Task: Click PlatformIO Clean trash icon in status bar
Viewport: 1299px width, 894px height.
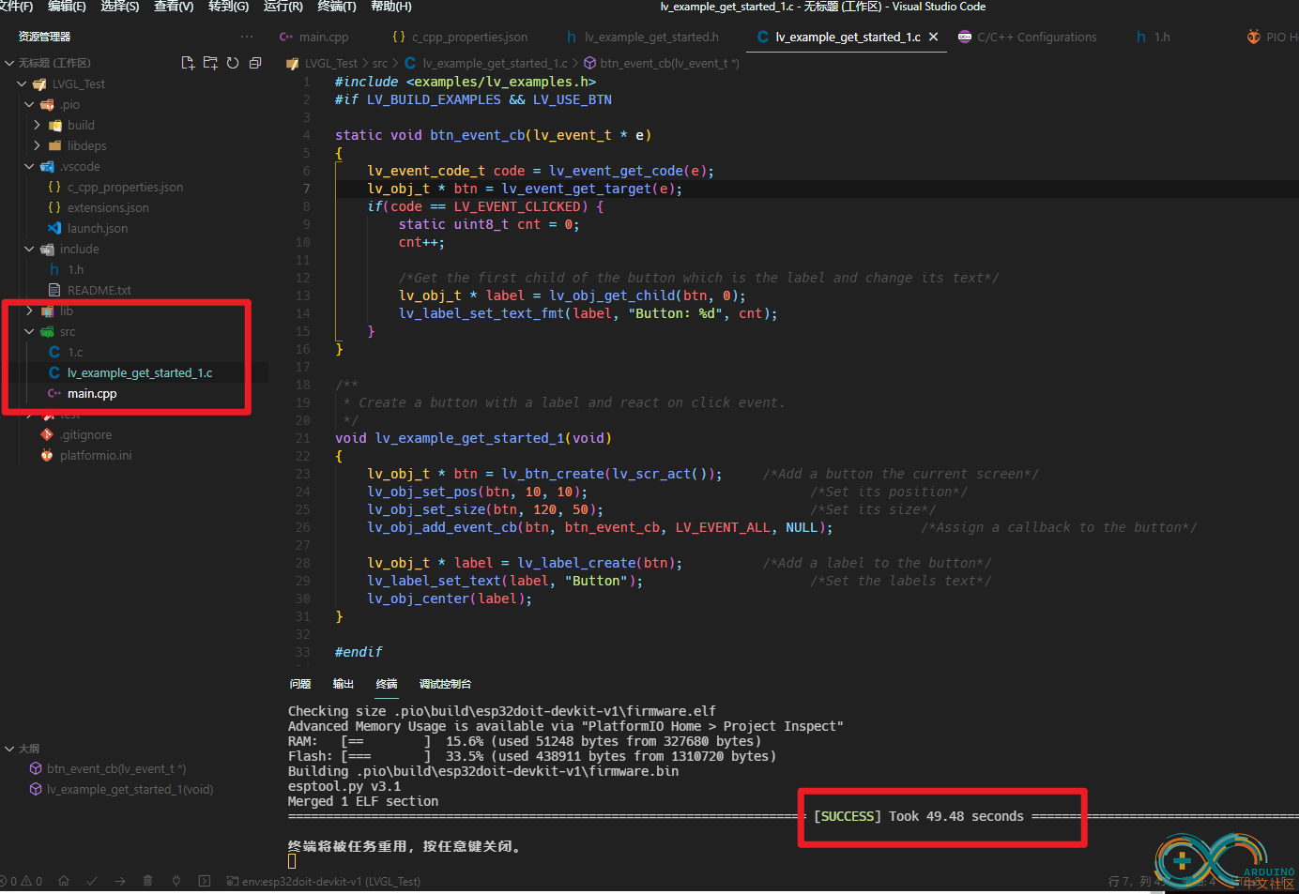Action: click(x=147, y=881)
